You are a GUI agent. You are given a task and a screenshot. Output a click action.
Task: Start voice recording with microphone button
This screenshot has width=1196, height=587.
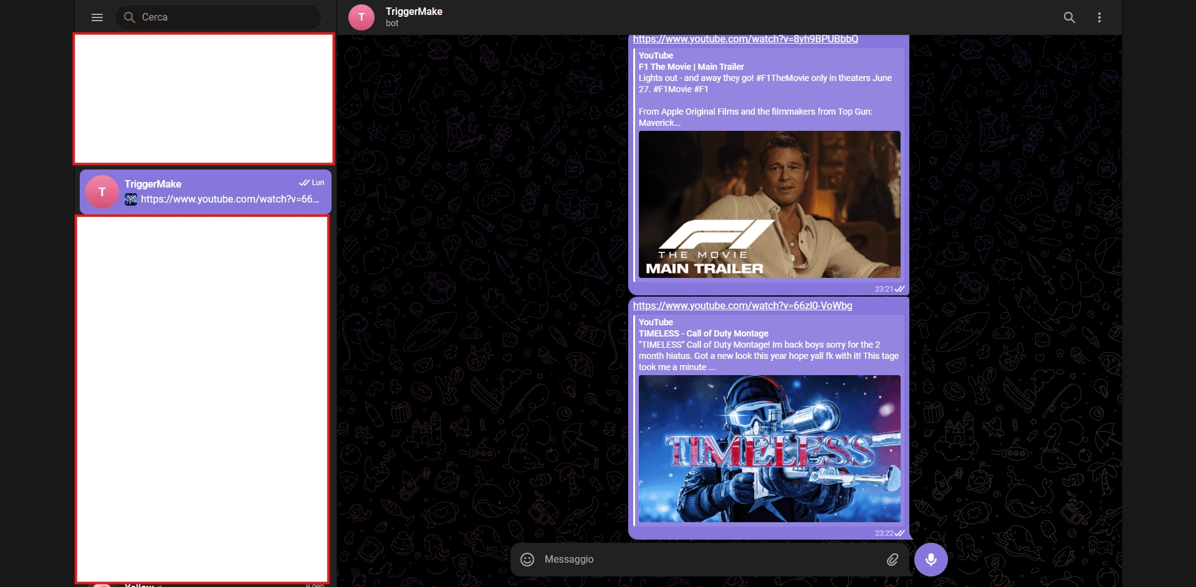coord(931,560)
